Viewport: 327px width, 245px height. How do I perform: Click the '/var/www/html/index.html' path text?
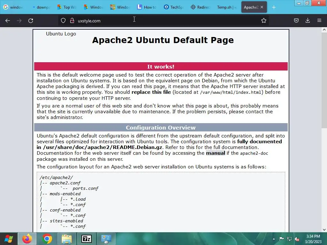tap(231, 92)
